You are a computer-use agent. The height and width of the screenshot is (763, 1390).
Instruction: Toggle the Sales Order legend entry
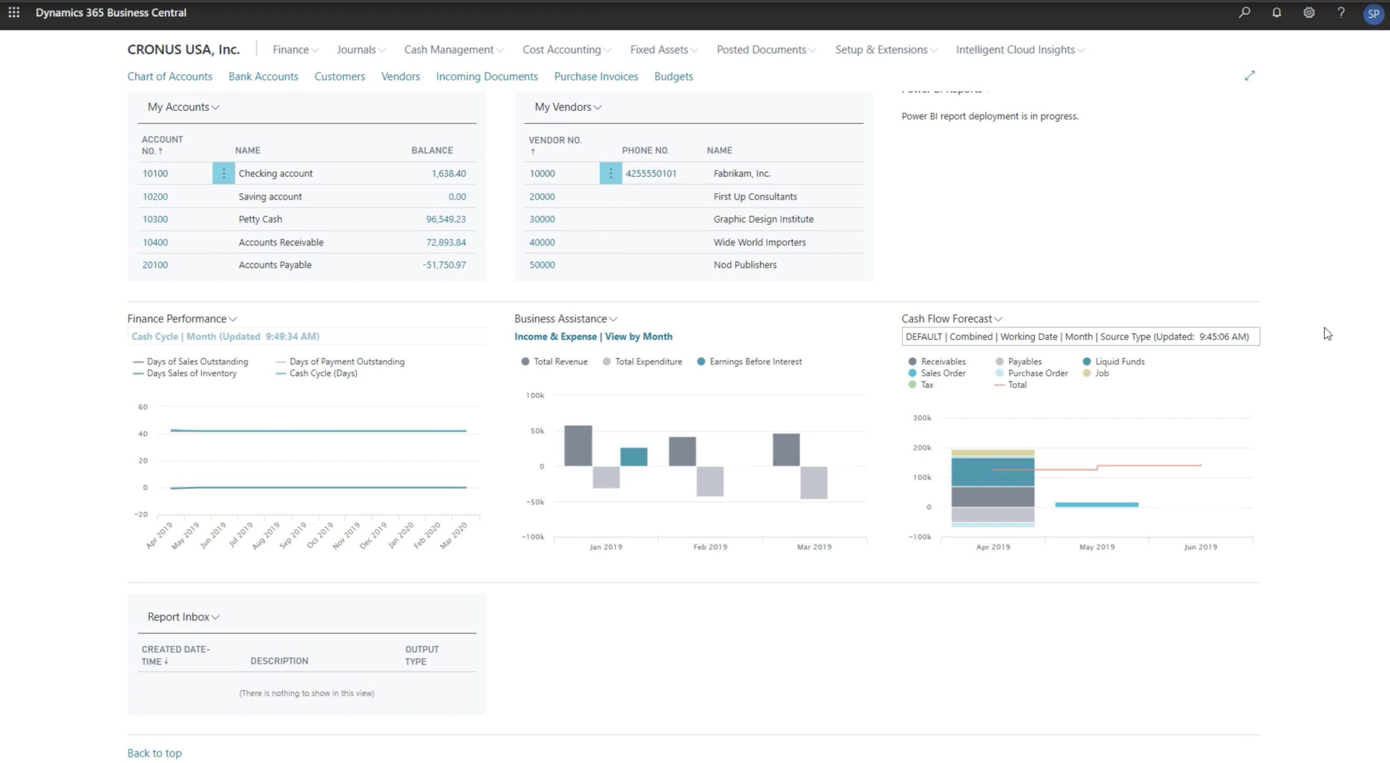click(937, 373)
